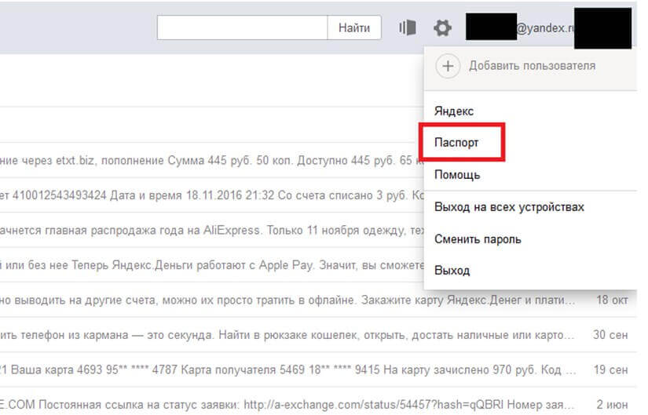Log out via the Выход item

(x=452, y=271)
